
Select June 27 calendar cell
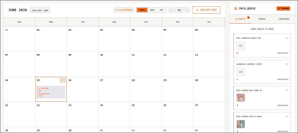209,114
